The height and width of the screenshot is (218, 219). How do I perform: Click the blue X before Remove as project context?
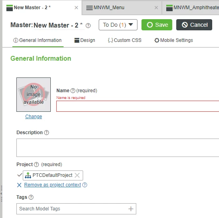click(19, 185)
